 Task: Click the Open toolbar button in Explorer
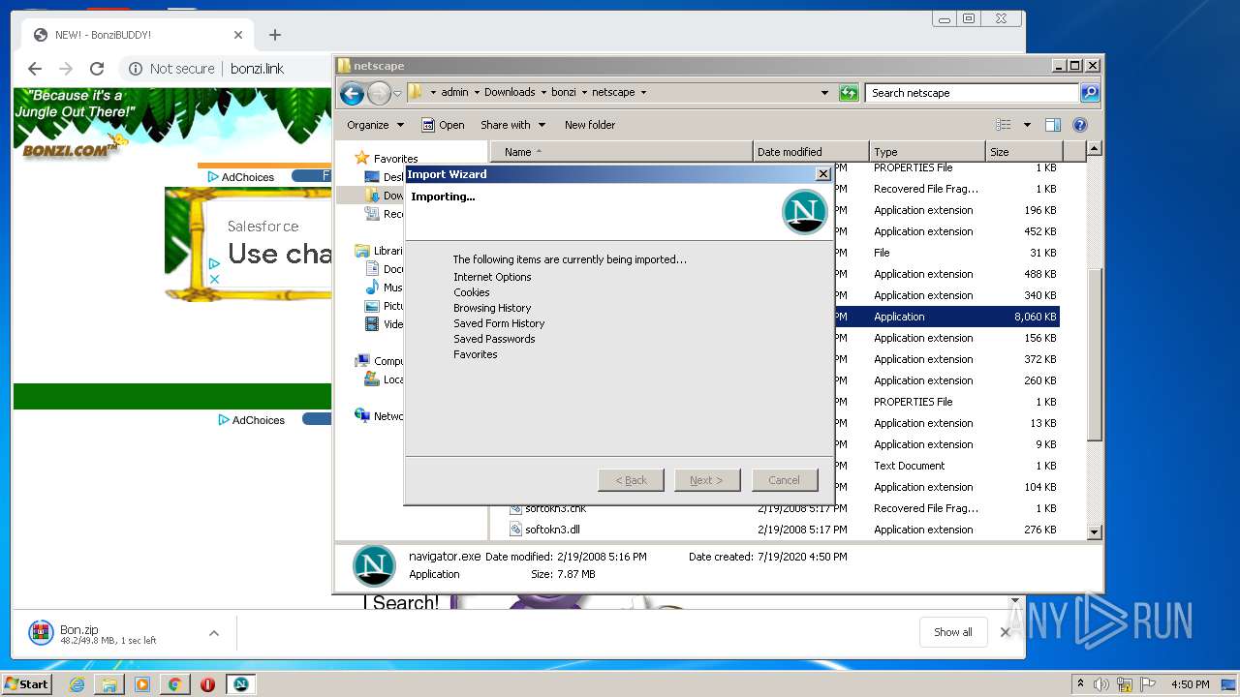443,125
